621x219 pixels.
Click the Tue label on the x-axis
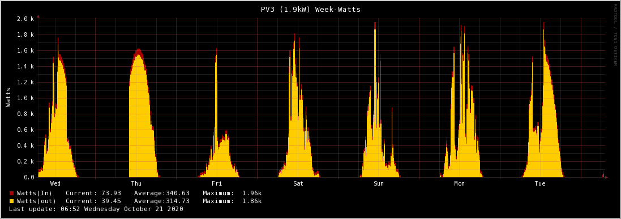pos(540,184)
